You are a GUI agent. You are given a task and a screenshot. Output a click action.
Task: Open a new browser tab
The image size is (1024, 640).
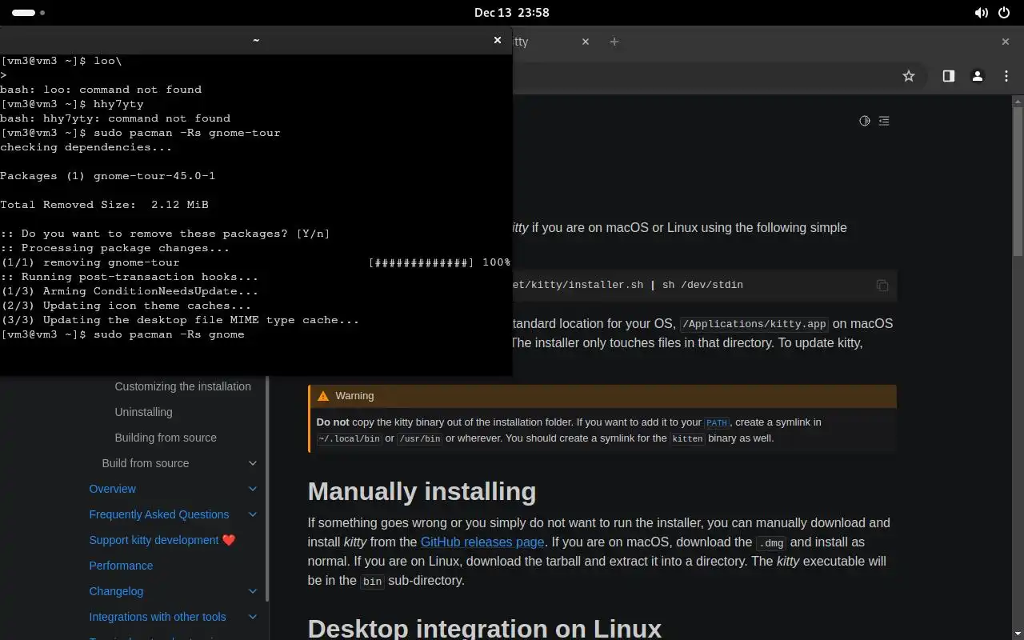tap(614, 42)
